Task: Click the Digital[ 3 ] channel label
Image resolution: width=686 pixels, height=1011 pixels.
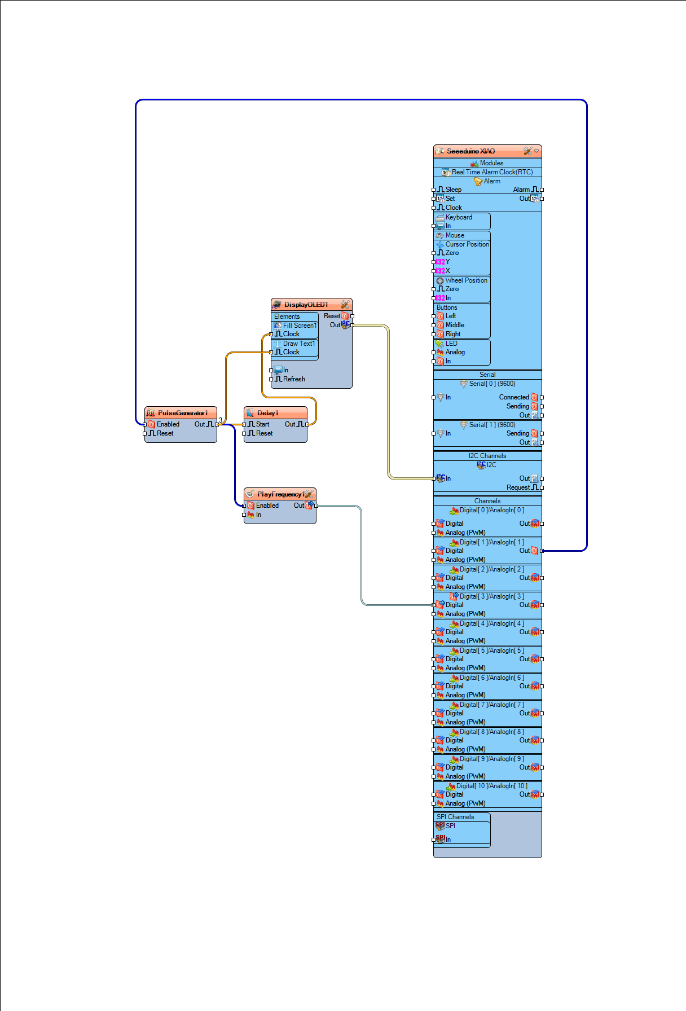Action: [x=492, y=596]
